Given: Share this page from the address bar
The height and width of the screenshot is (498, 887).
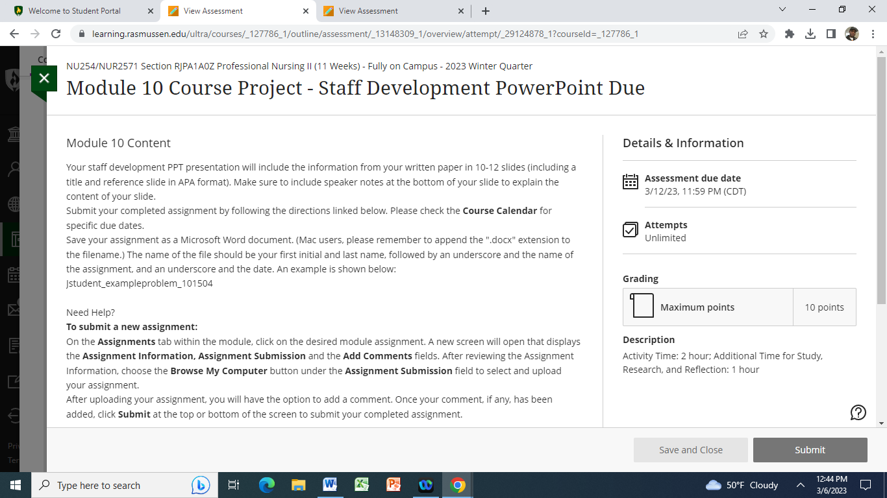Looking at the screenshot, I should (x=743, y=34).
